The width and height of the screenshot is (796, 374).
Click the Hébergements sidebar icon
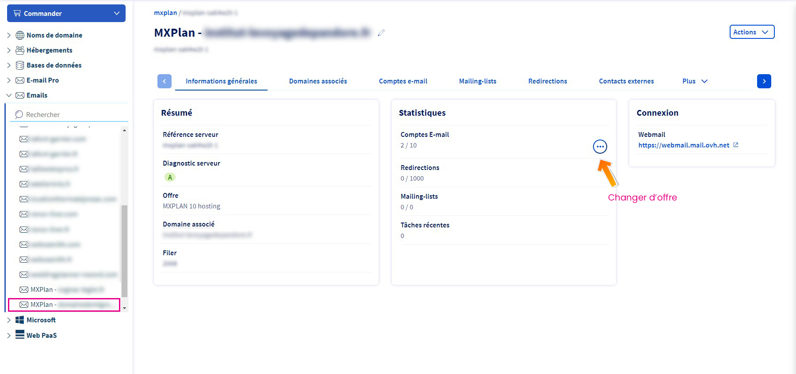point(20,50)
